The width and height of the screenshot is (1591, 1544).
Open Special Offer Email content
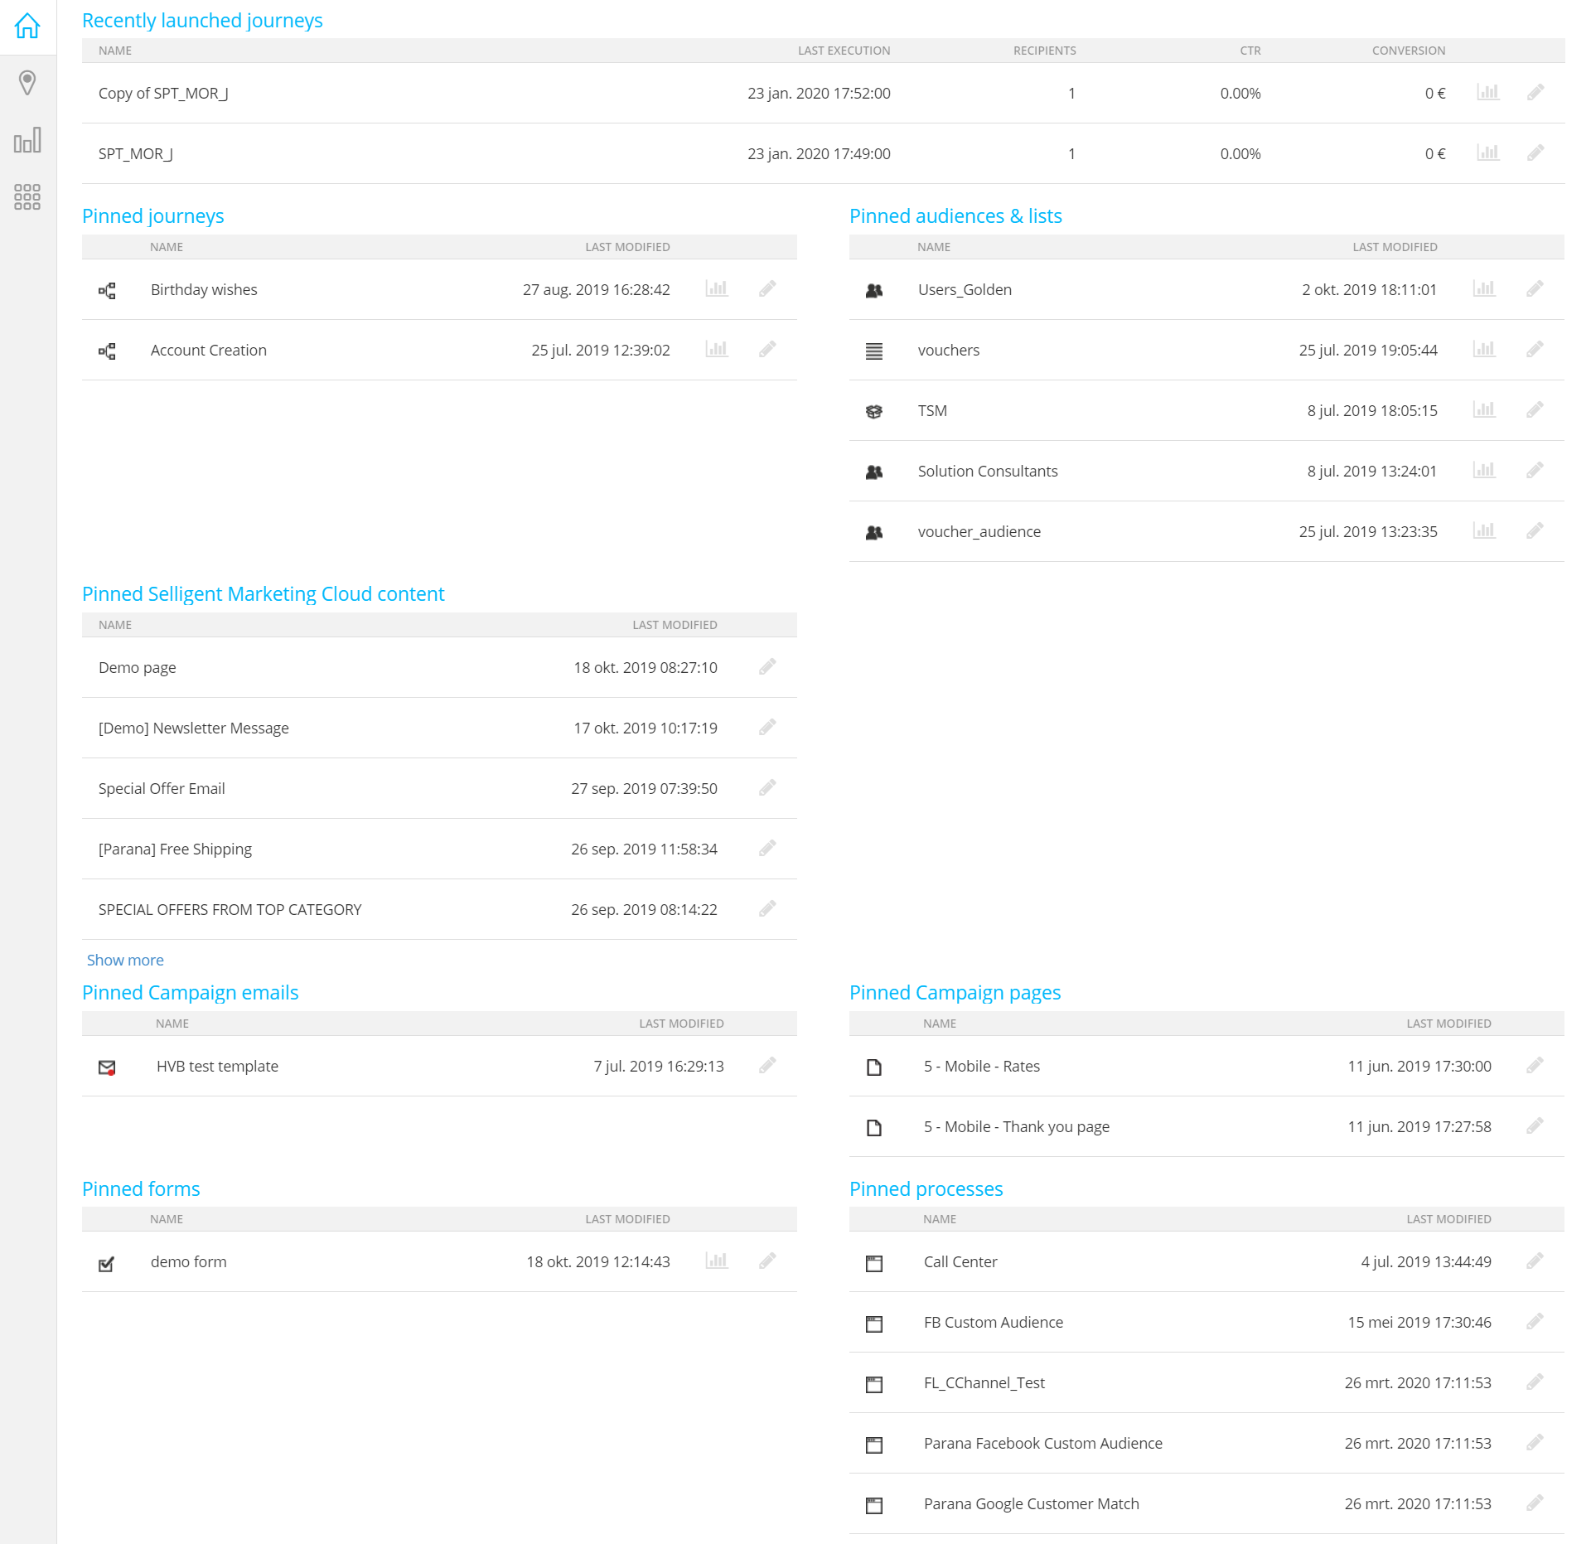tap(162, 788)
